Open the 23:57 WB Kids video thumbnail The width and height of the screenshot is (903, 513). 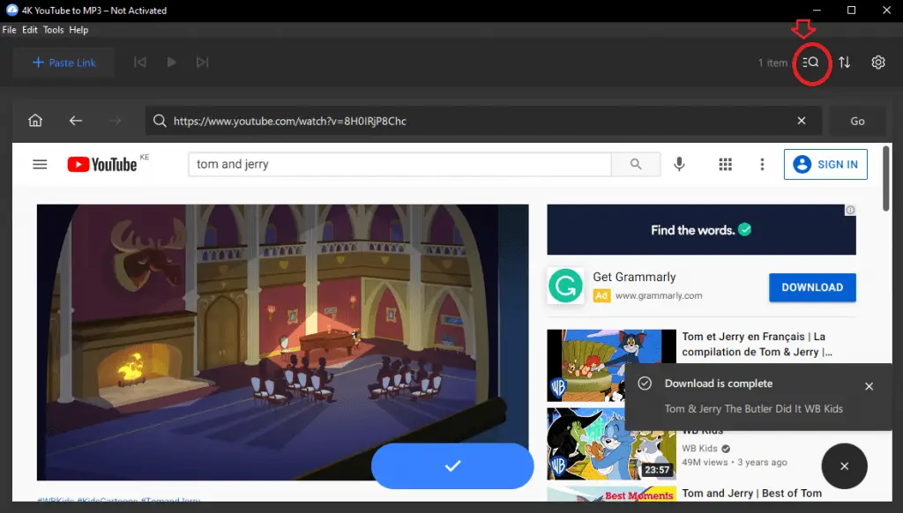click(x=611, y=443)
